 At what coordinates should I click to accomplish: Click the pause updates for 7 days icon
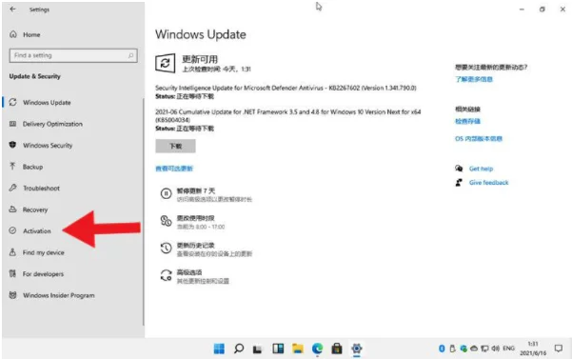[x=166, y=193]
